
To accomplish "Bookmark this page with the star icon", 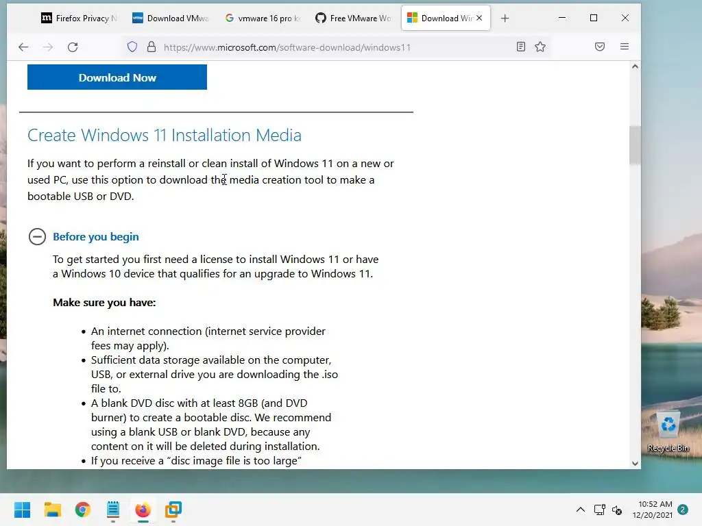I will click(x=540, y=47).
